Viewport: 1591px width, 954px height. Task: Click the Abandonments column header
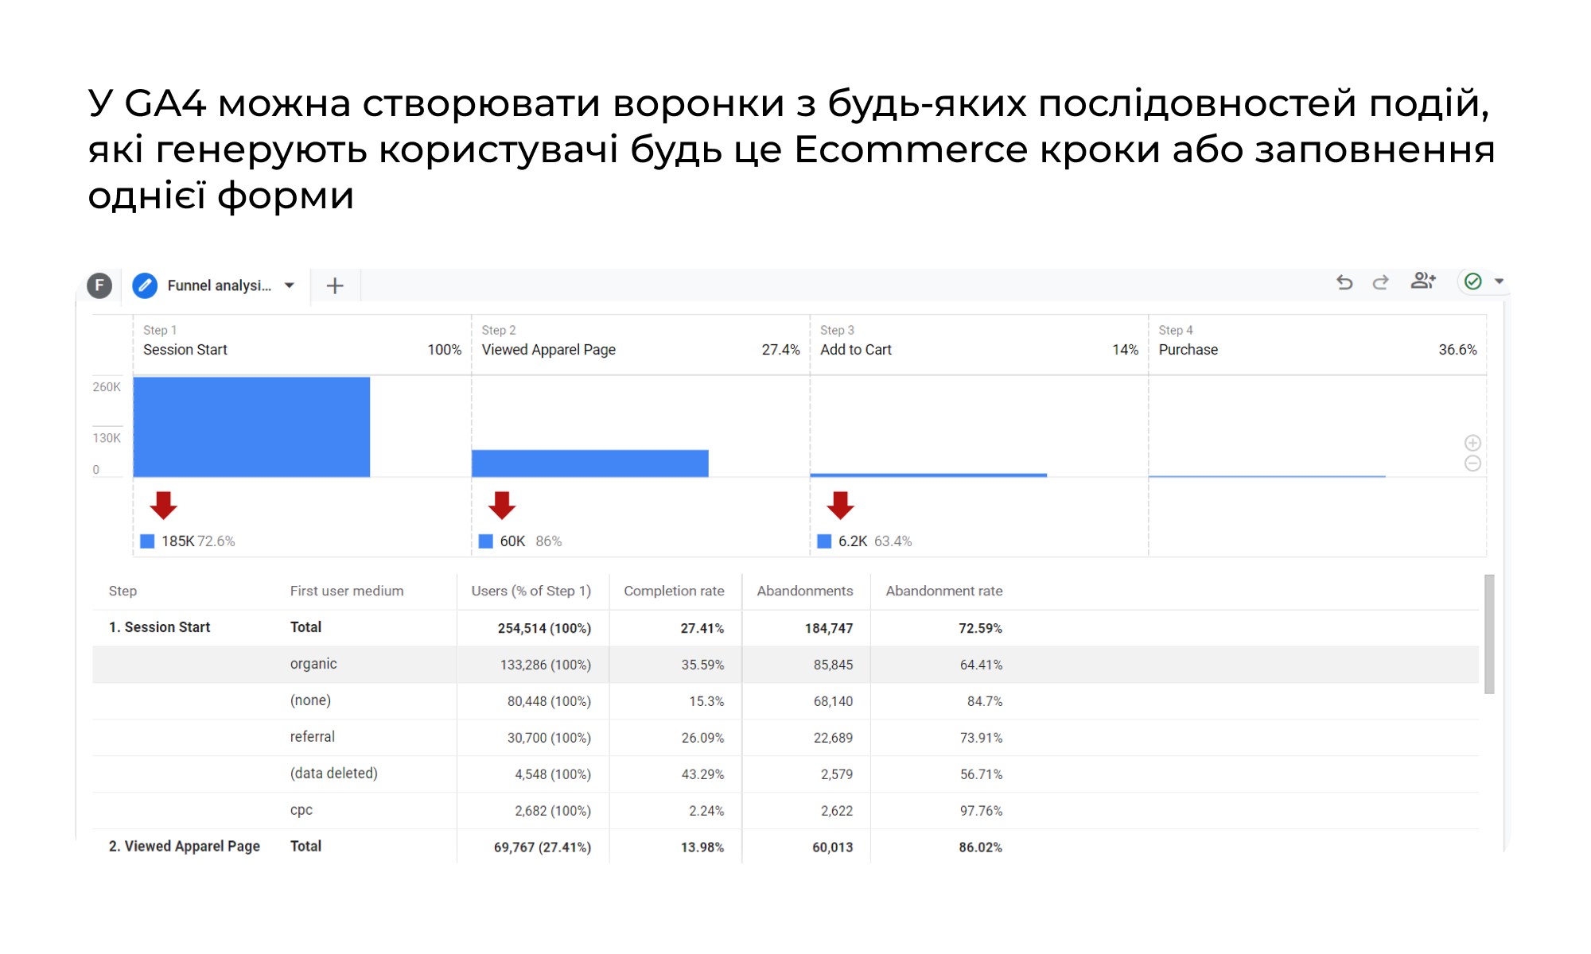tap(805, 591)
